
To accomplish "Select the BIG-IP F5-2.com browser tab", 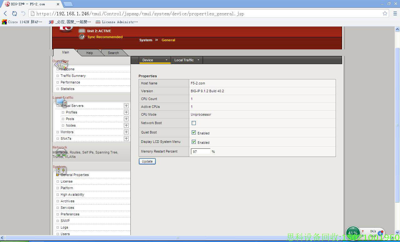I will pyautogui.click(x=32, y=4).
